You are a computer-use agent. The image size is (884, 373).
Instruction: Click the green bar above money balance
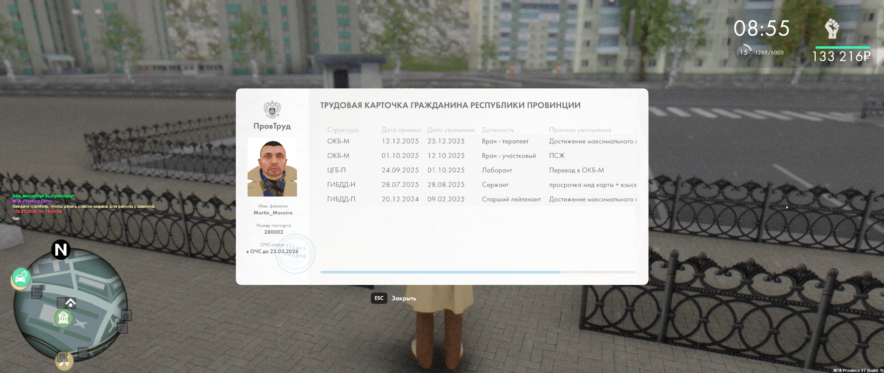coord(843,47)
